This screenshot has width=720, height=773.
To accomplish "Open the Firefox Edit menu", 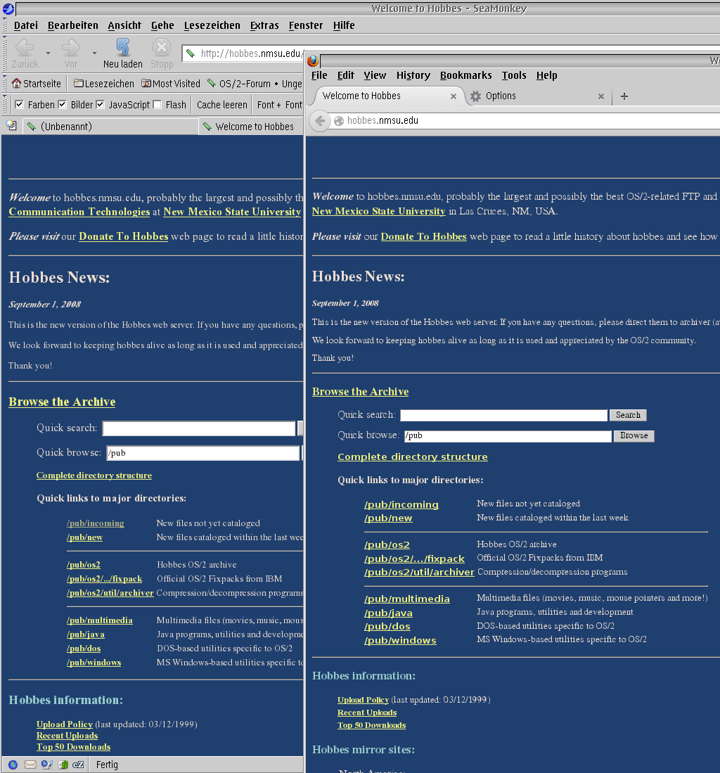I will (345, 75).
